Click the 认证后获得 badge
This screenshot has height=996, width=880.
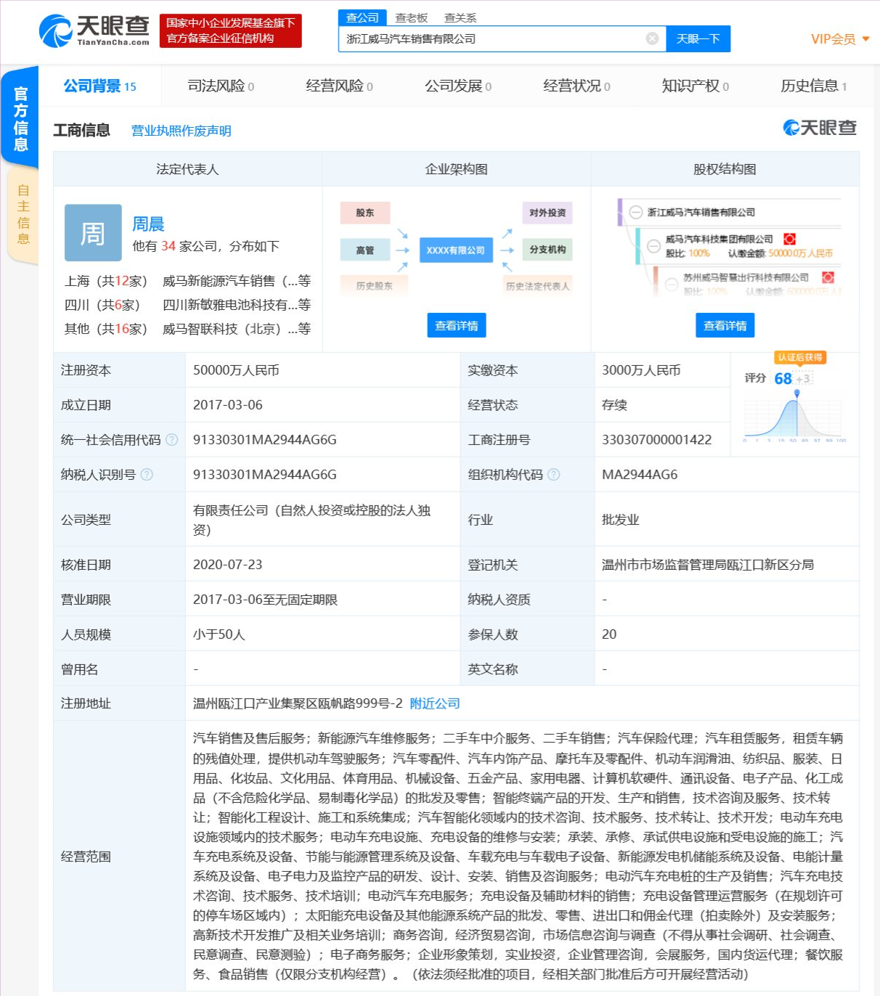[x=800, y=357]
